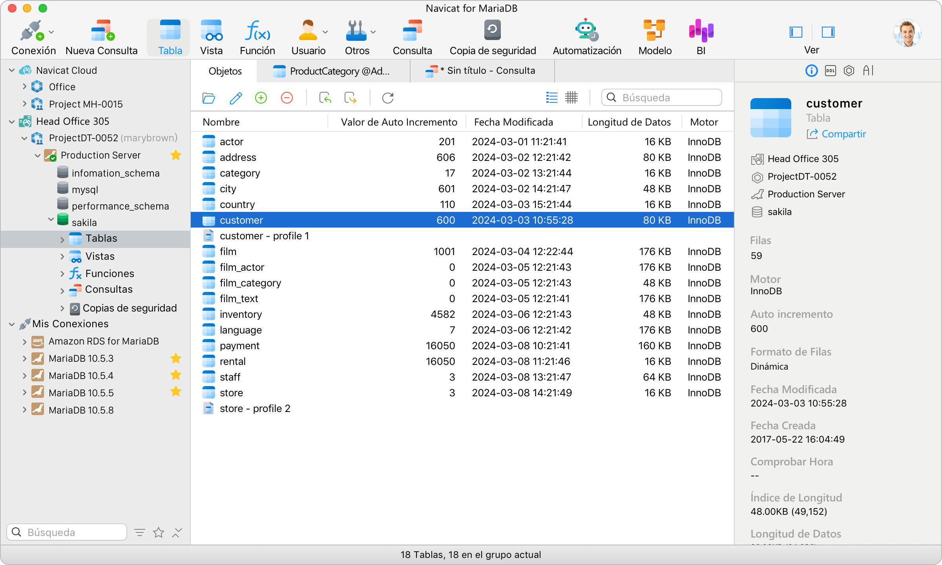Expand the Office project node
Viewport: 942px width, 565px height.
point(24,86)
